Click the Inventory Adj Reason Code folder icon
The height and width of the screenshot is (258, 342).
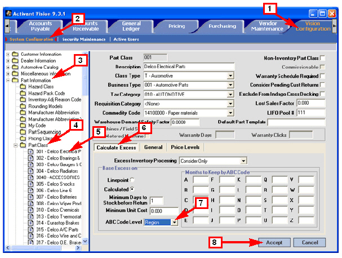pos(23,100)
